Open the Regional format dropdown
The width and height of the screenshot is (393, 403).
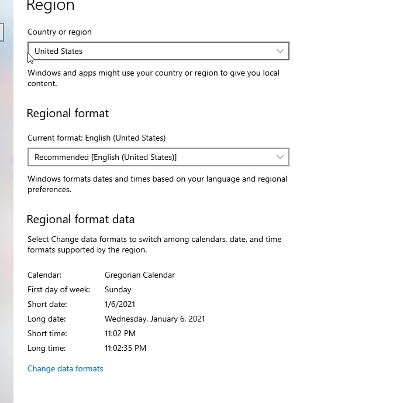(x=158, y=157)
